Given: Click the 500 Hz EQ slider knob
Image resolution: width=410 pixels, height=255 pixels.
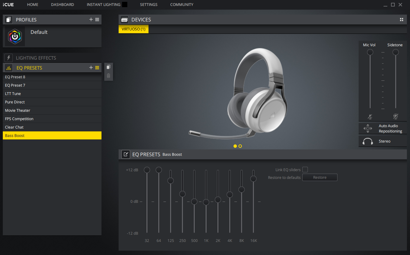Looking at the screenshot, I should (194, 202).
